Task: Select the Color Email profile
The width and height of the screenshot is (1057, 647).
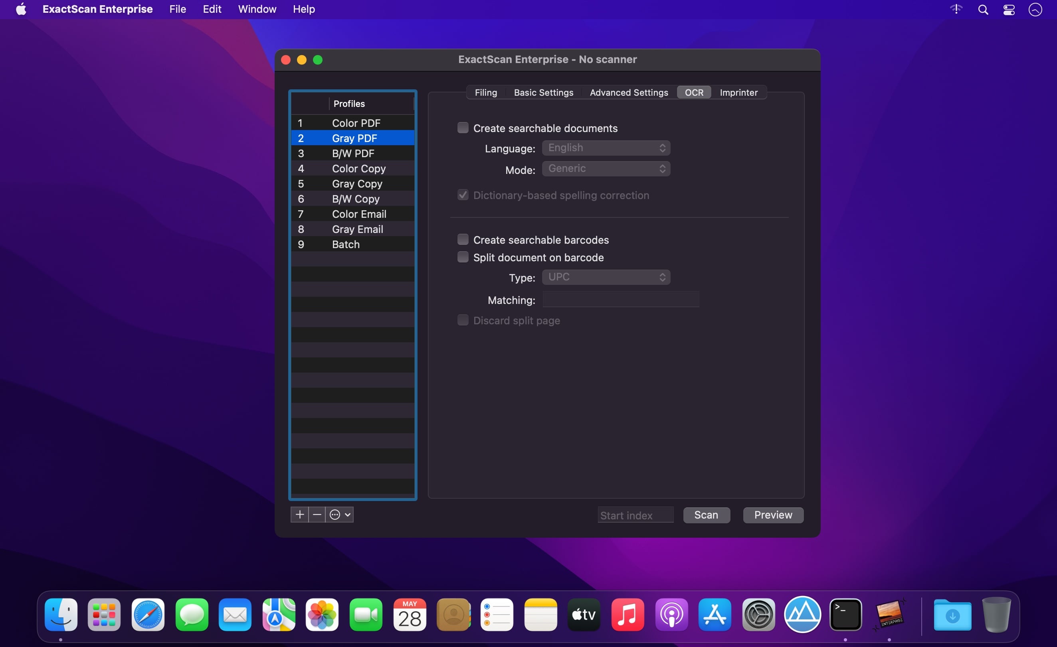Action: (358, 214)
